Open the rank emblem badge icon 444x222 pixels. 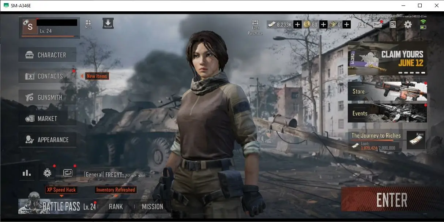(48, 173)
